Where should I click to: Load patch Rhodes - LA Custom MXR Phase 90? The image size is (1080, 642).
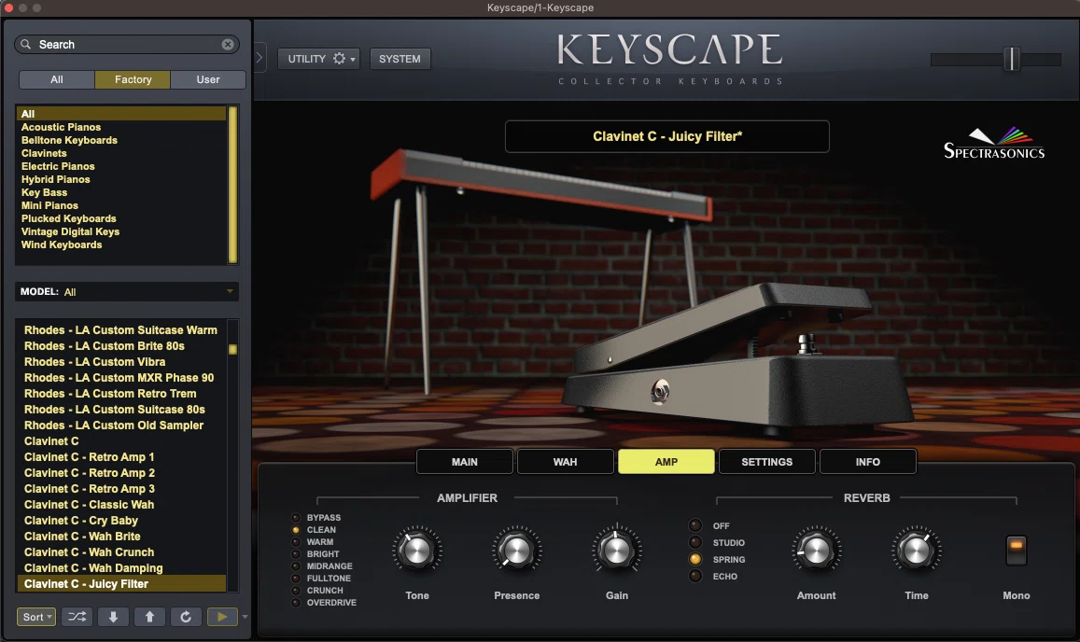point(119,378)
